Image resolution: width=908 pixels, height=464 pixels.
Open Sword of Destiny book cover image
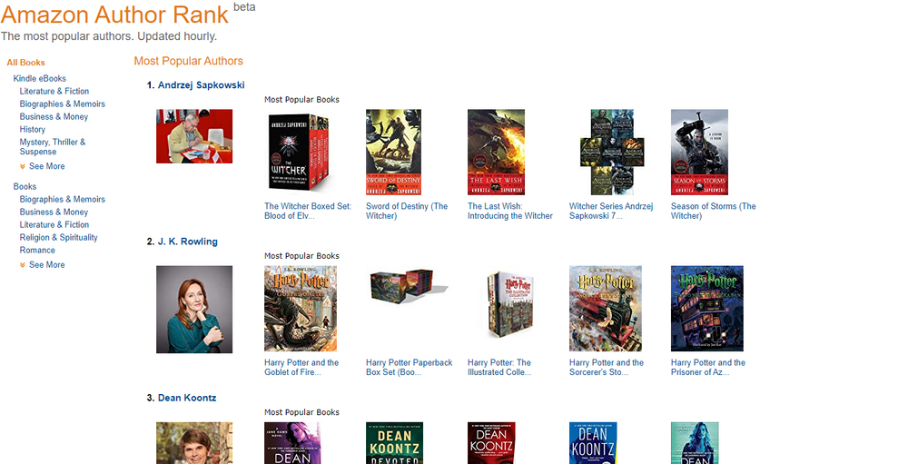394,152
